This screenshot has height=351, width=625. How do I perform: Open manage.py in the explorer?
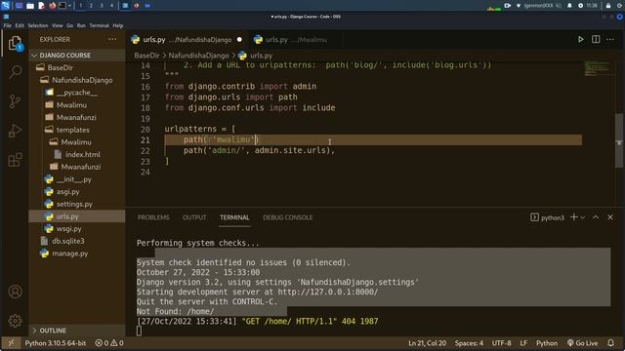click(77, 253)
